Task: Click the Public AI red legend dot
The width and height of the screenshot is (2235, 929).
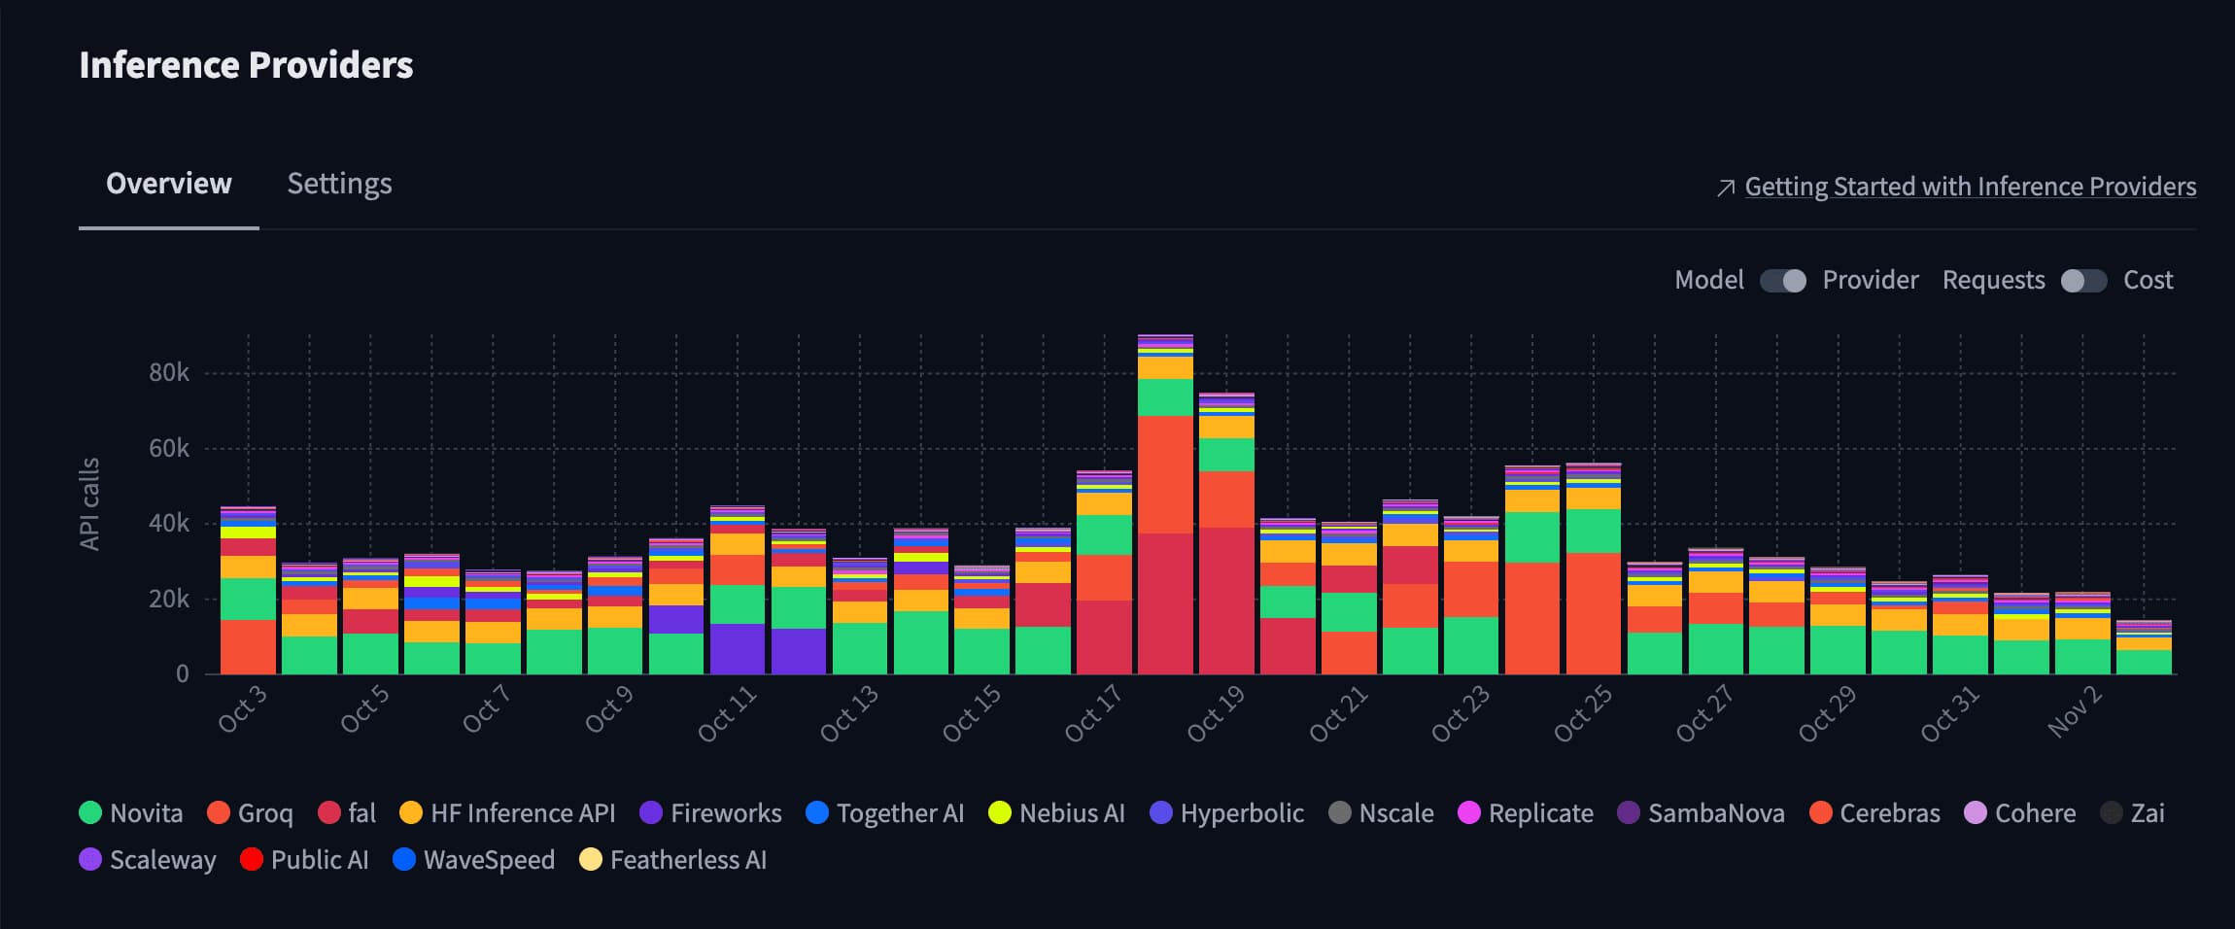Action: coord(252,859)
